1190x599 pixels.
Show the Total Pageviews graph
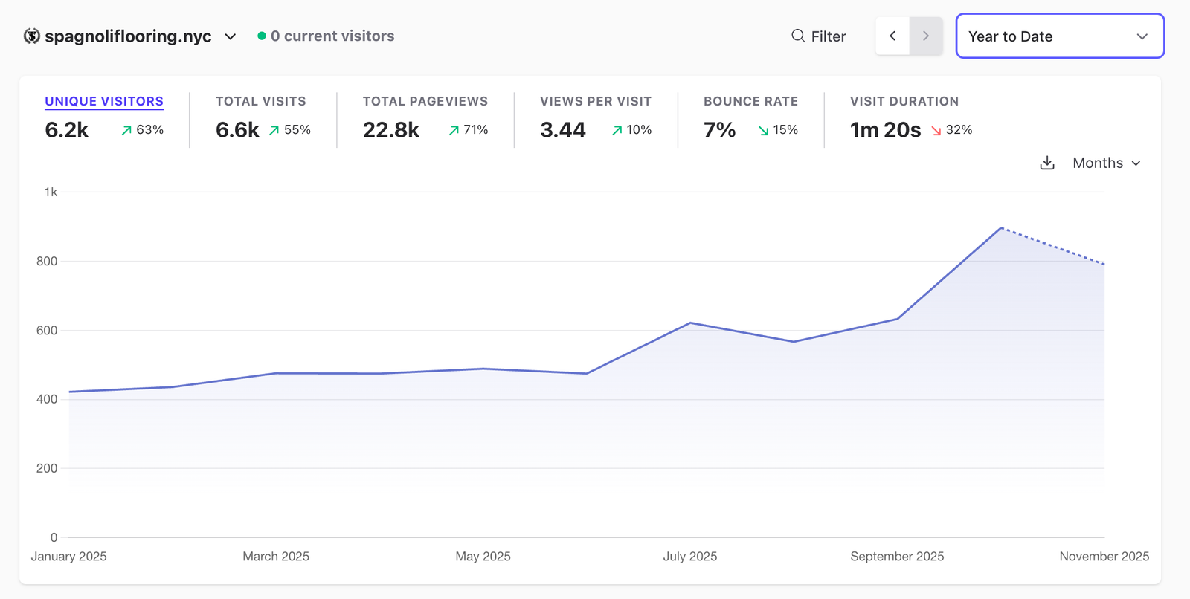(x=425, y=101)
